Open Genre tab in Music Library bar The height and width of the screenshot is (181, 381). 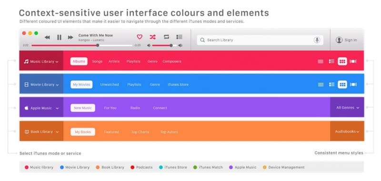click(x=152, y=61)
